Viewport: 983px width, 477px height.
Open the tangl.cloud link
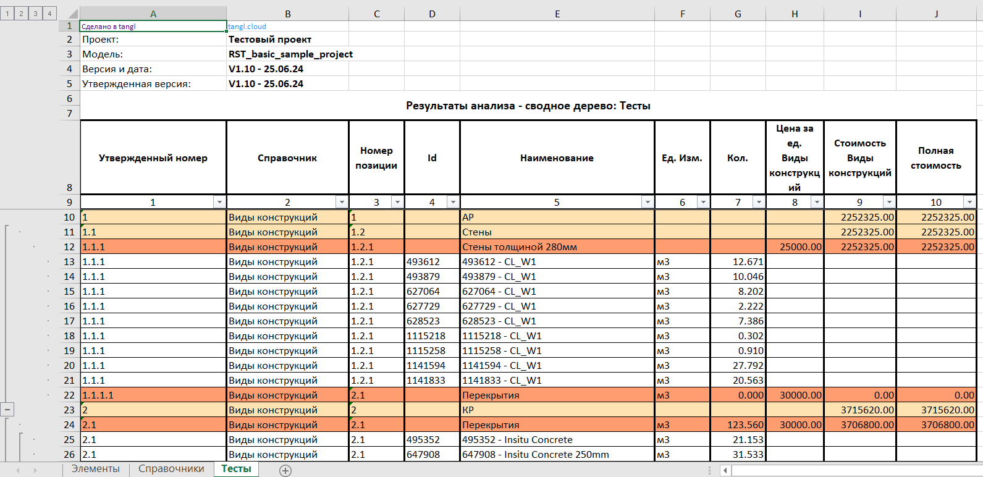(247, 27)
